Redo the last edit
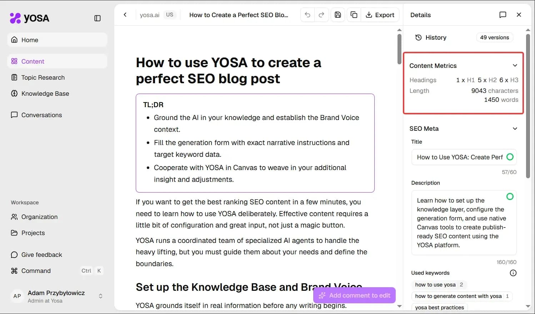This screenshot has width=535, height=314. point(321,15)
